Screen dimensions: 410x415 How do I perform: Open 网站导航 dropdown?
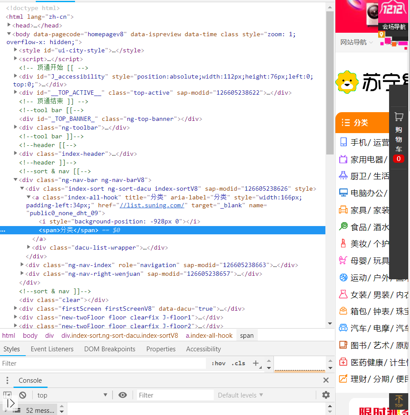pos(356,42)
